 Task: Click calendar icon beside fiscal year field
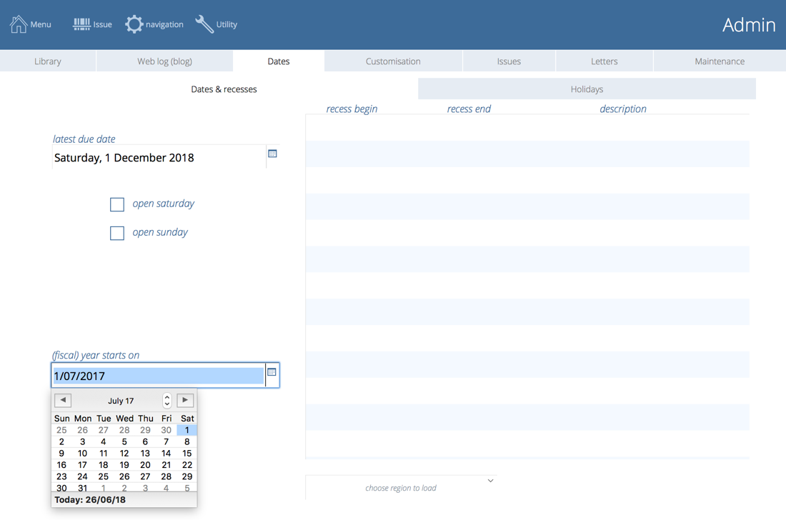(272, 372)
